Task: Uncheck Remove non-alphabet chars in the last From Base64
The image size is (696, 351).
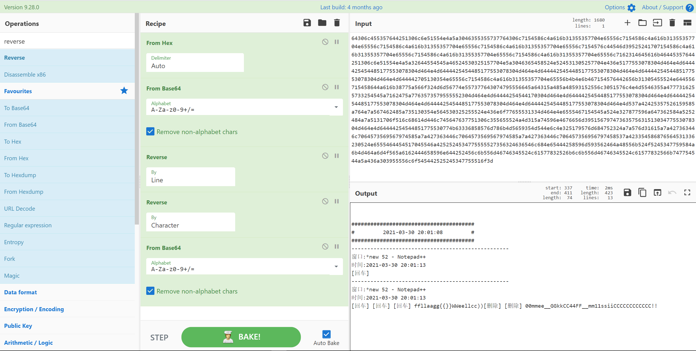Action: (x=150, y=291)
